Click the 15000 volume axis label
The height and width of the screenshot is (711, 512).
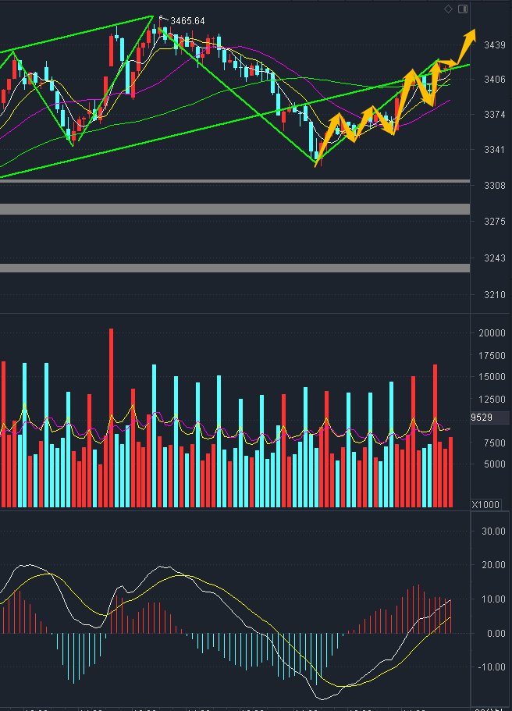[x=492, y=377]
